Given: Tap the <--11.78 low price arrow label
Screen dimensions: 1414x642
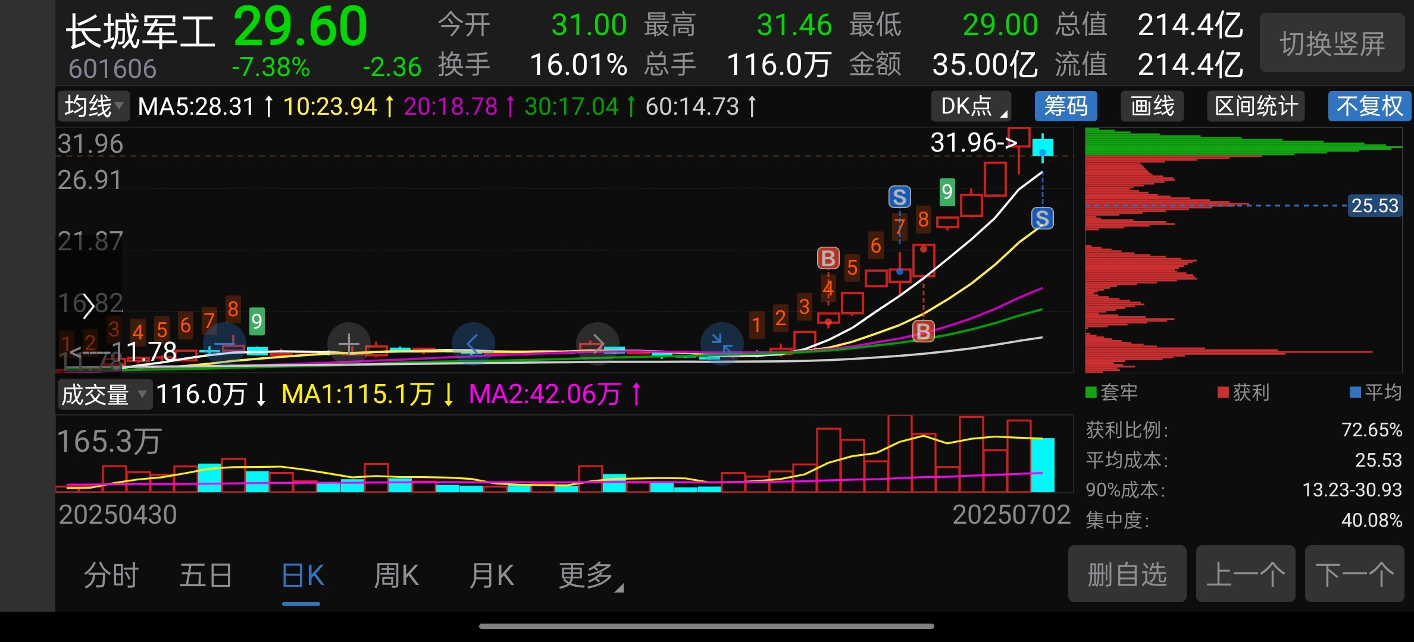Looking at the screenshot, I should click(x=123, y=351).
